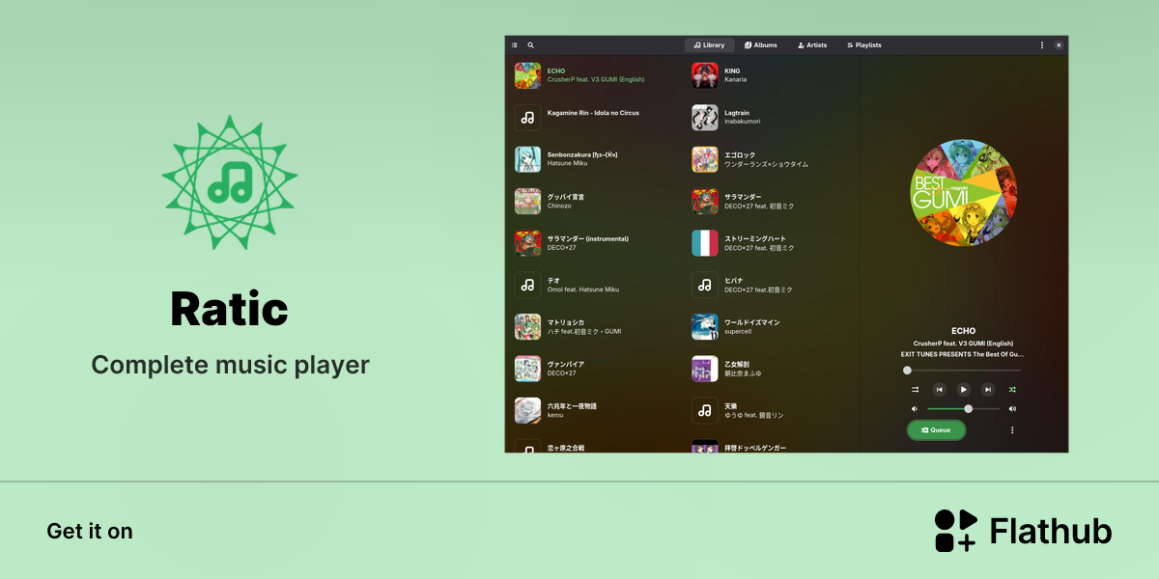1159x579 pixels.
Task: Click the Senbonzakura cover art
Action: coord(527,159)
